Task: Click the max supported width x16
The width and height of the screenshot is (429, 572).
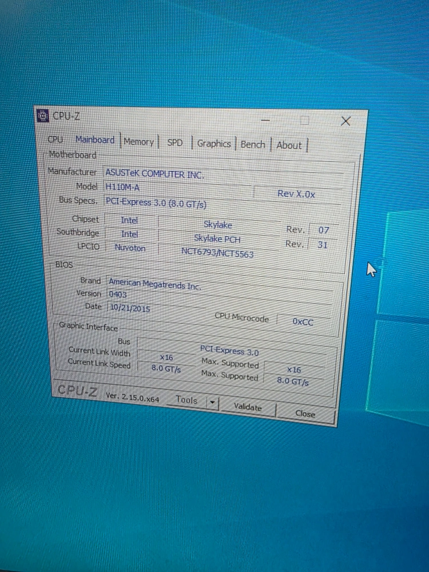Action: (x=294, y=370)
